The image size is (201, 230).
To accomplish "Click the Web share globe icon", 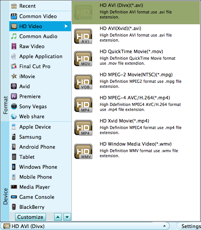I will 14,116.
